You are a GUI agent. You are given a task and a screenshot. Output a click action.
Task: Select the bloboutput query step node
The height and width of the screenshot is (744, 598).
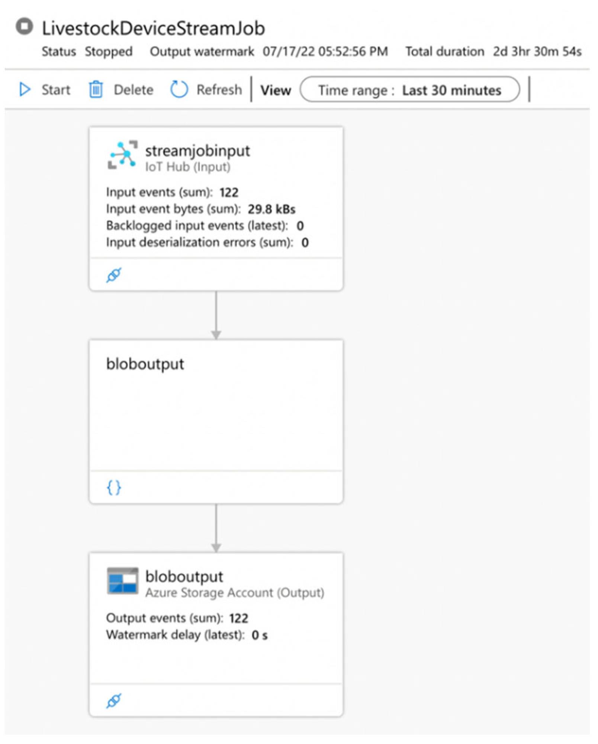[216, 422]
